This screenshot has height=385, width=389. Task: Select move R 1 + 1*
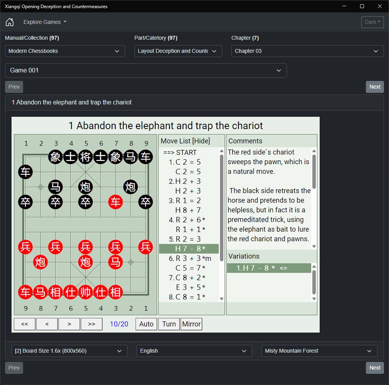click(x=189, y=230)
